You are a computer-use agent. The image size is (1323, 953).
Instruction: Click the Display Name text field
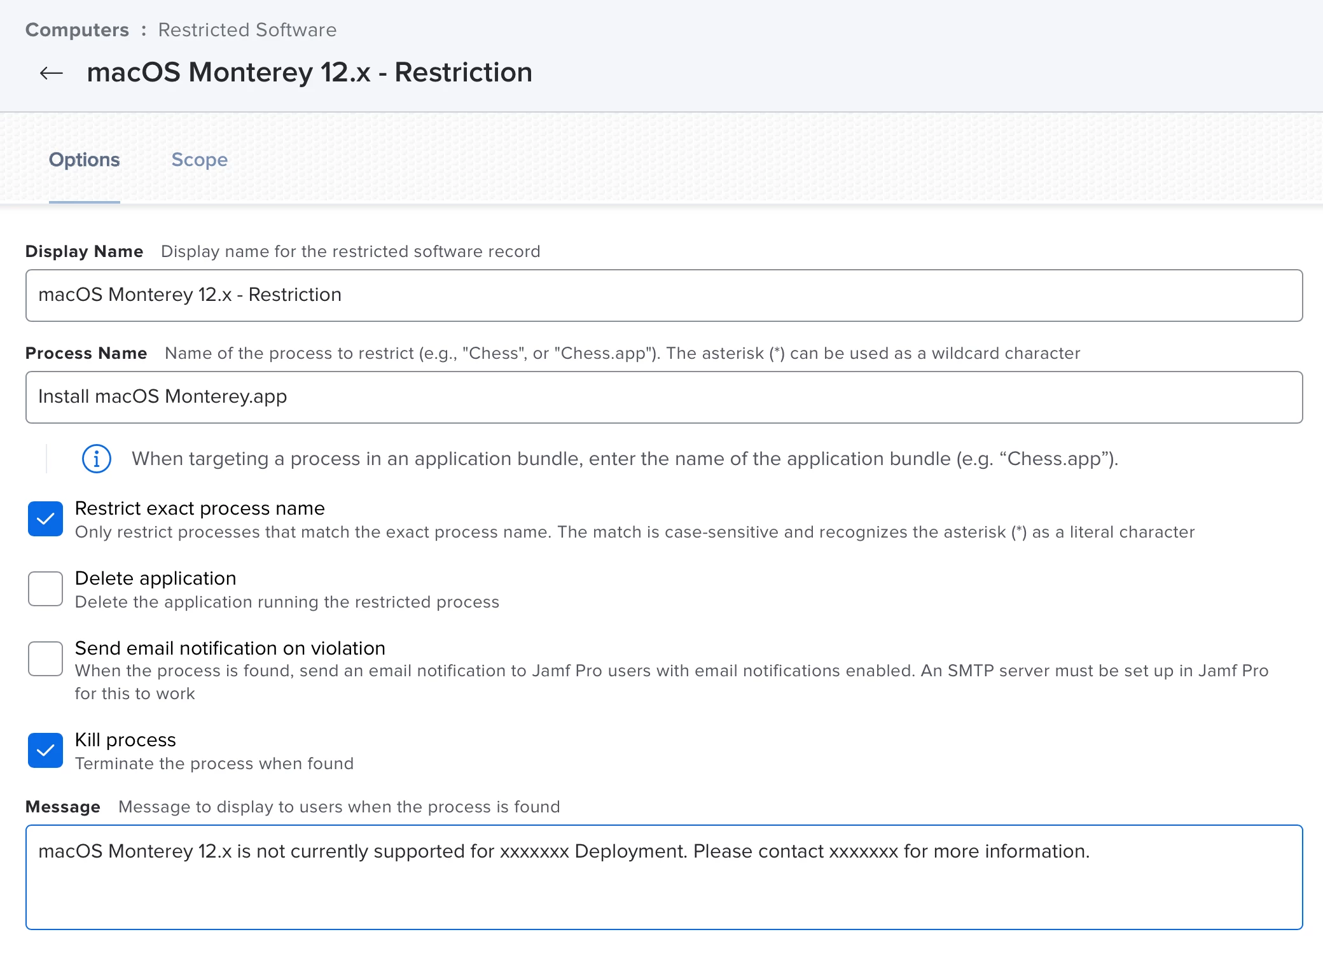click(x=663, y=295)
